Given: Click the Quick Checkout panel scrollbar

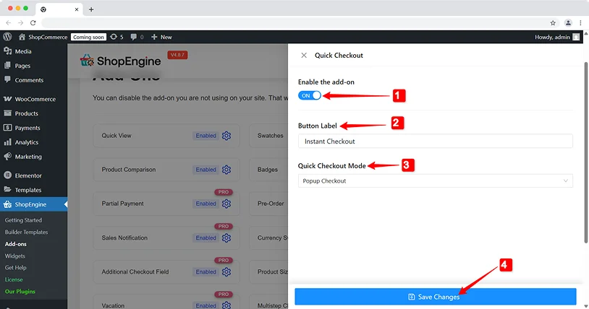Looking at the screenshot, I should [x=585, y=152].
